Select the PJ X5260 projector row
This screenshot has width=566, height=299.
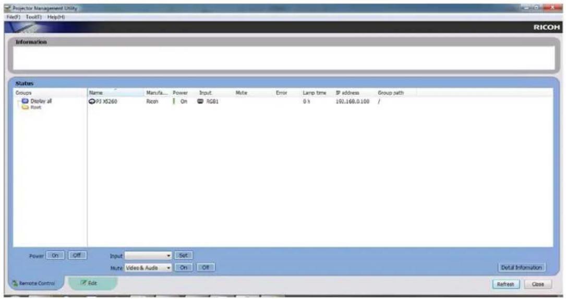pos(320,101)
